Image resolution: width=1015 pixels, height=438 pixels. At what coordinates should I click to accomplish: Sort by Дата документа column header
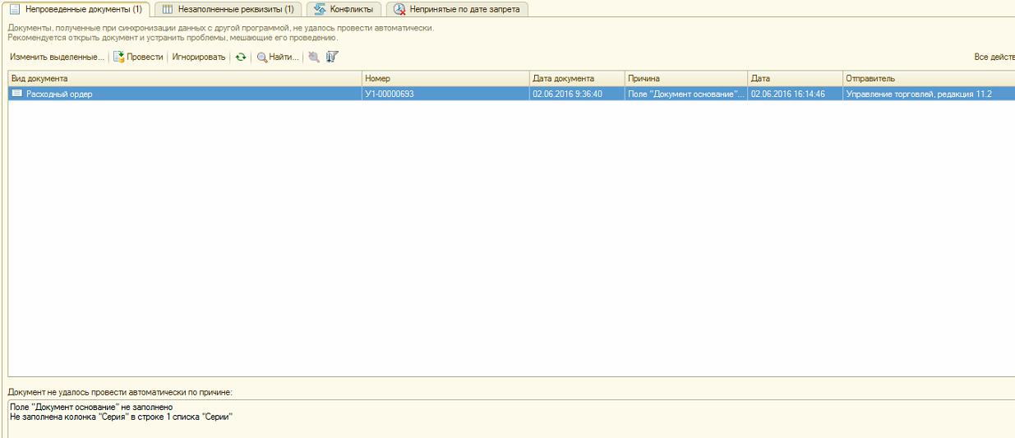(576, 78)
